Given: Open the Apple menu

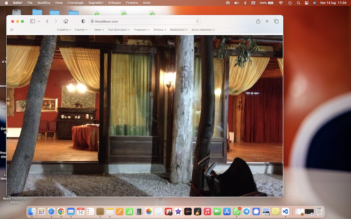Looking at the screenshot, I should pos(6,3).
